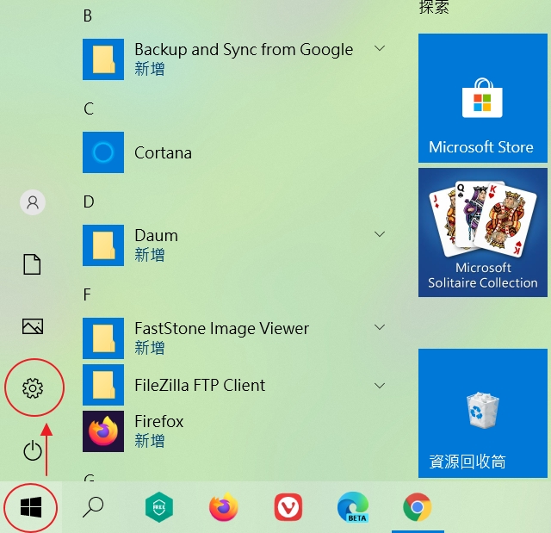Click the user account avatar
Viewport: 551px width, 533px height.
point(33,202)
